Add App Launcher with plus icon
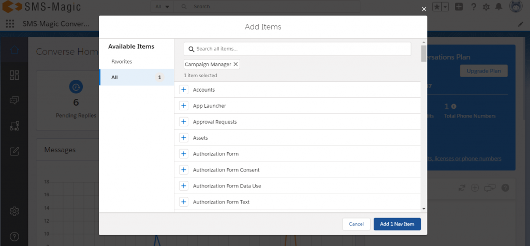The width and height of the screenshot is (530, 246). pos(184,106)
